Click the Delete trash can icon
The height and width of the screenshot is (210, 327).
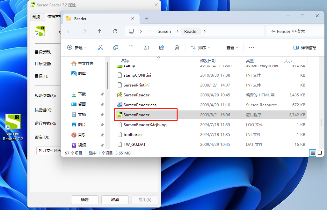tap(177, 48)
